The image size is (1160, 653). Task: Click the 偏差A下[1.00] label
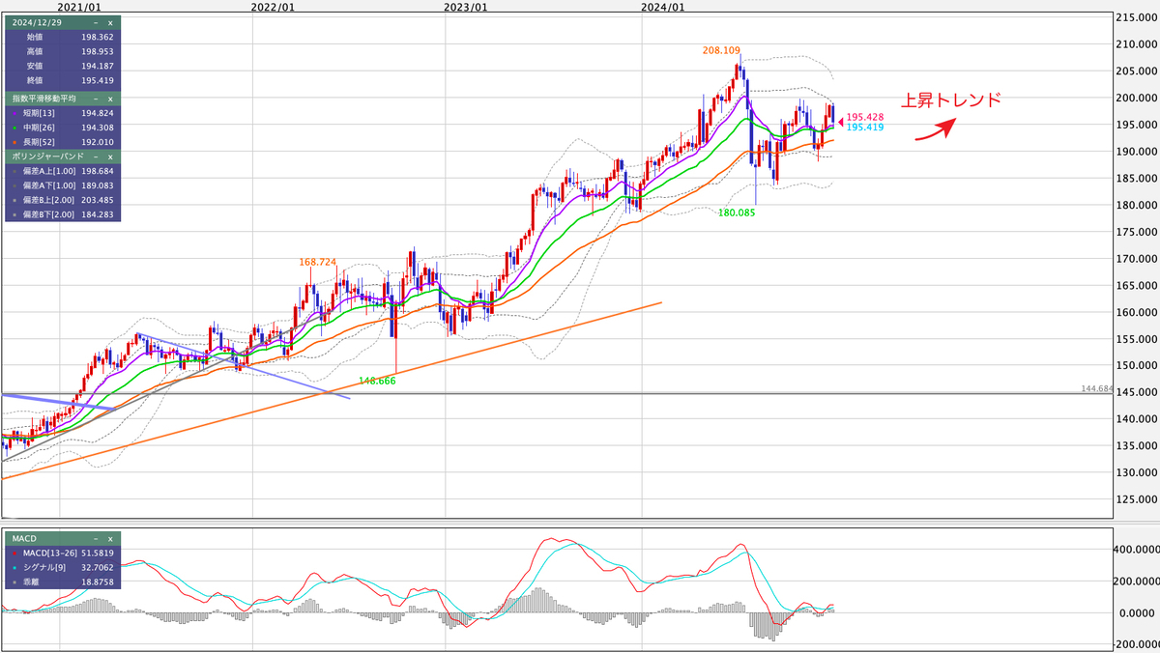coord(48,185)
